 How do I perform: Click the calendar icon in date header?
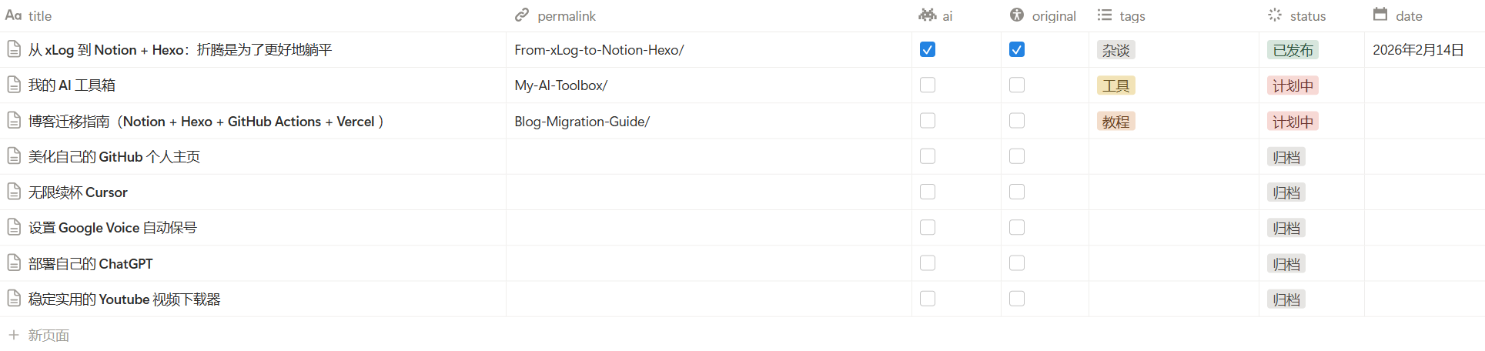point(1380,15)
